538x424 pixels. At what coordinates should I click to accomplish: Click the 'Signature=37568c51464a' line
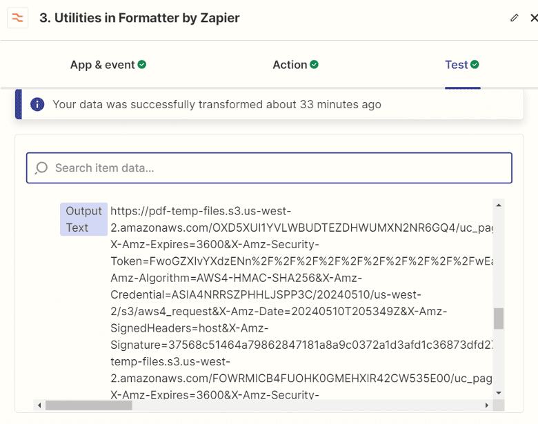point(301,345)
